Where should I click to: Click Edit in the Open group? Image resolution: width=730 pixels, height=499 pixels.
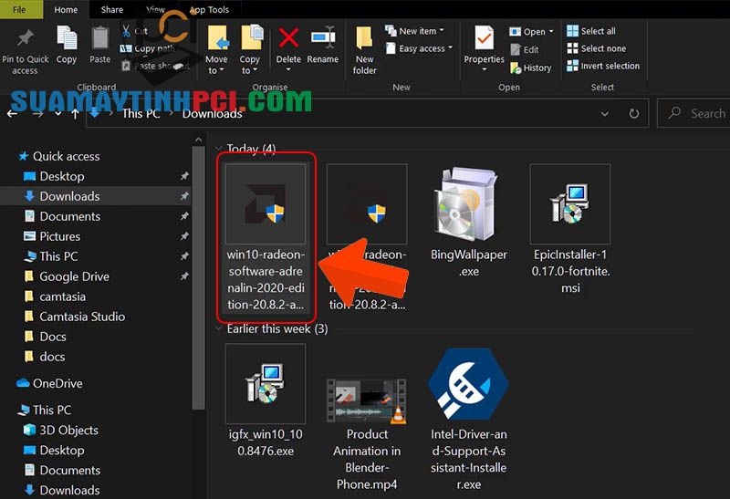(x=525, y=49)
